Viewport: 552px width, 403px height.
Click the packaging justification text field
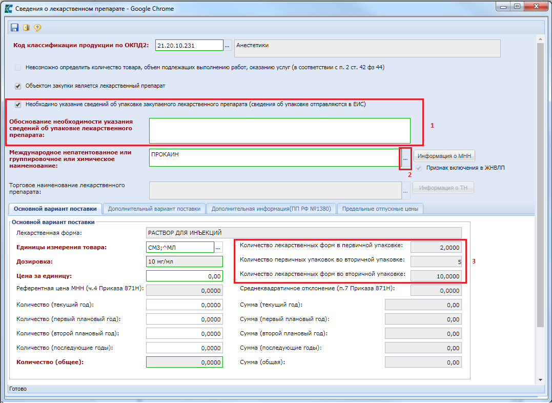[280, 131]
